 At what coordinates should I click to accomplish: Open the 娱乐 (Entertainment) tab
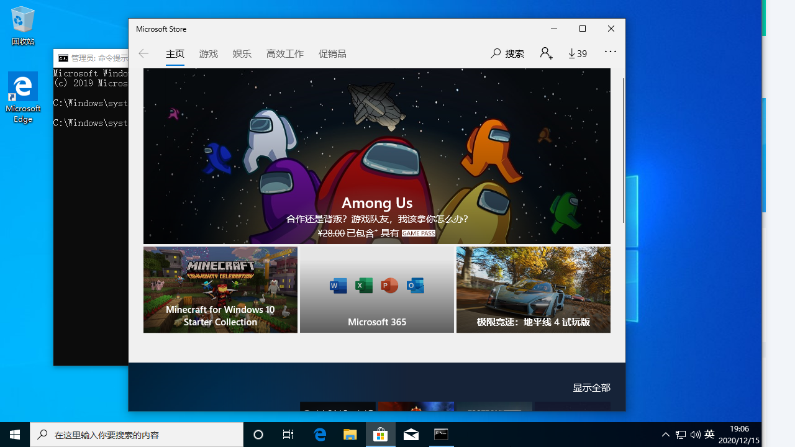tap(242, 53)
